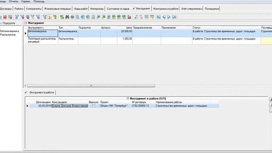
Task: Click the horizontal scrollbar thumb under tools grid
Action: pos(91,86)
